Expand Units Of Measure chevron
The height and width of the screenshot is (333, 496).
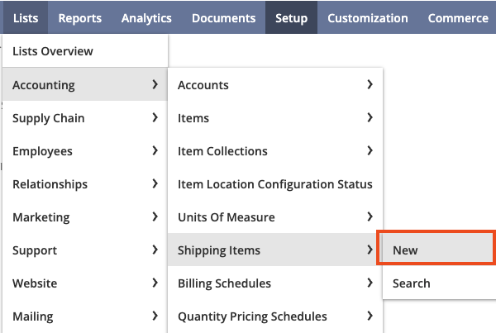pos(370,216)
